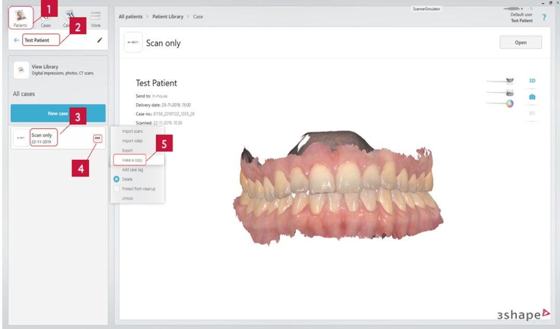Click Patient Library breadcrumb

point(168,17)
